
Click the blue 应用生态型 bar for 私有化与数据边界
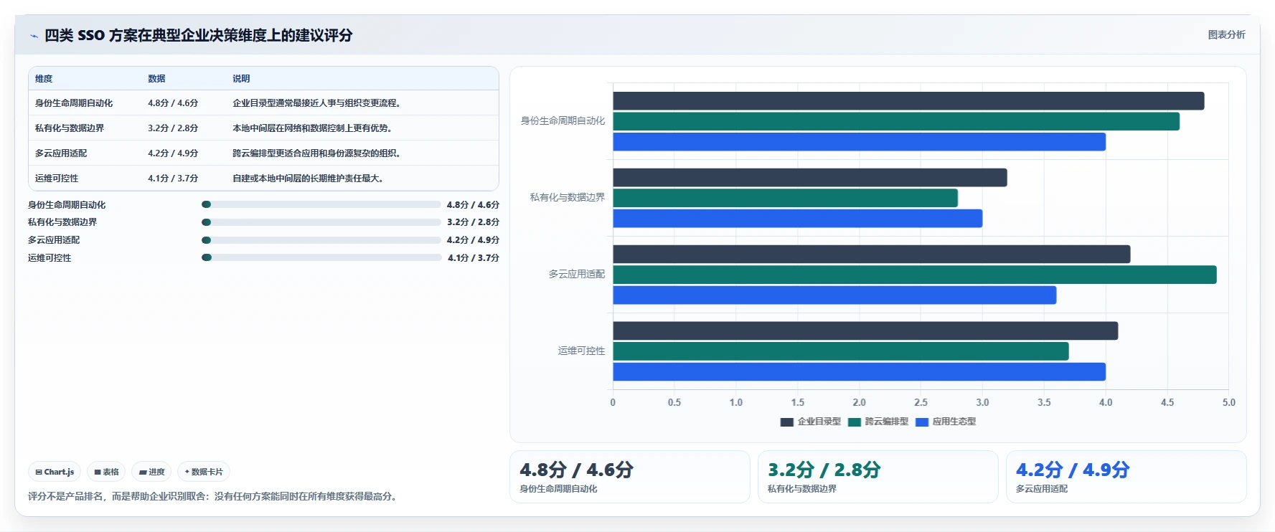pos(797,219)
